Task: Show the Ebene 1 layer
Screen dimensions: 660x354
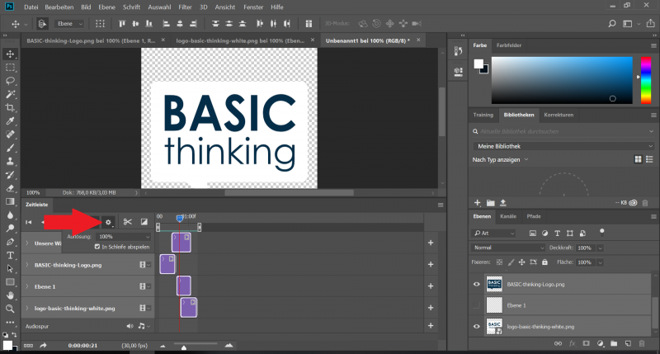Action: 477,305
